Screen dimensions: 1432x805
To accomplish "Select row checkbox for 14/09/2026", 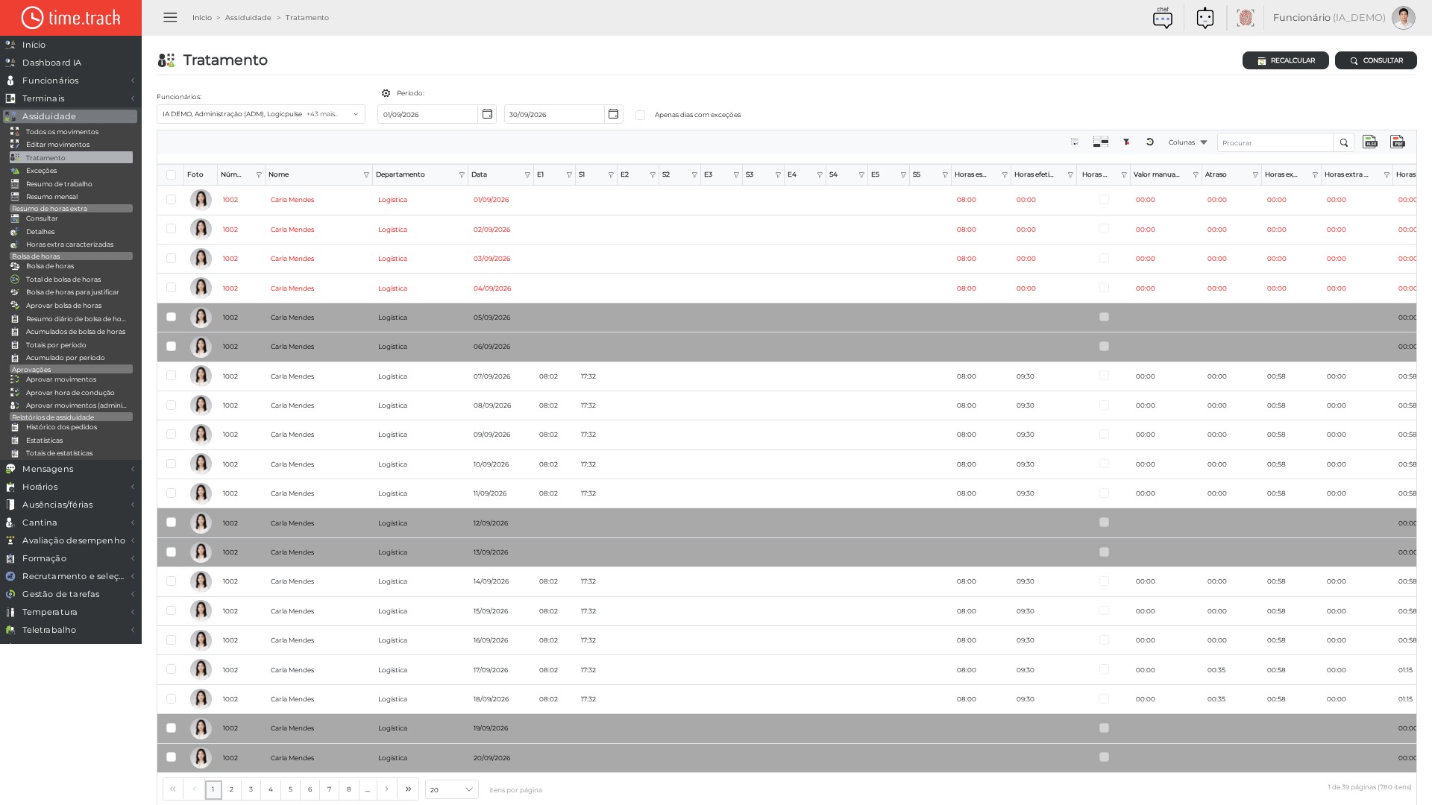I will [171, 581].
